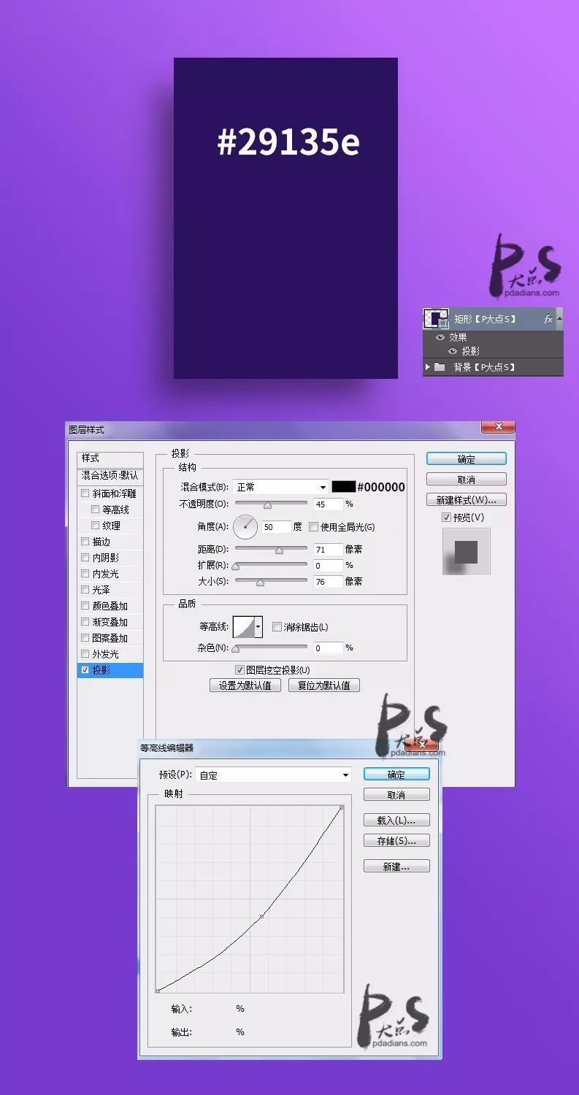
Task: Enable 使用全局光 checkbox
Action: coord(314,527)
